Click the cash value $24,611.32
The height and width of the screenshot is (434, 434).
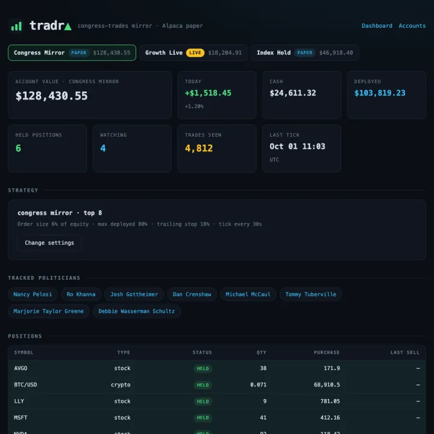[x=292, y=93]
